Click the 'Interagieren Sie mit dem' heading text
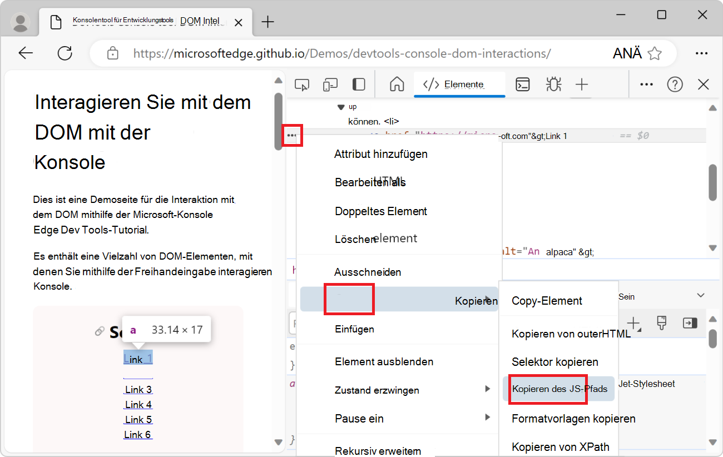Screen dimensions: 723x457 click(x=142, y=102)
